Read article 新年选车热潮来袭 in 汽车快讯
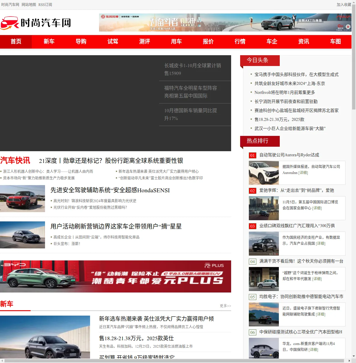Screen dimensions: 356x363 click(x=158, y=172)
